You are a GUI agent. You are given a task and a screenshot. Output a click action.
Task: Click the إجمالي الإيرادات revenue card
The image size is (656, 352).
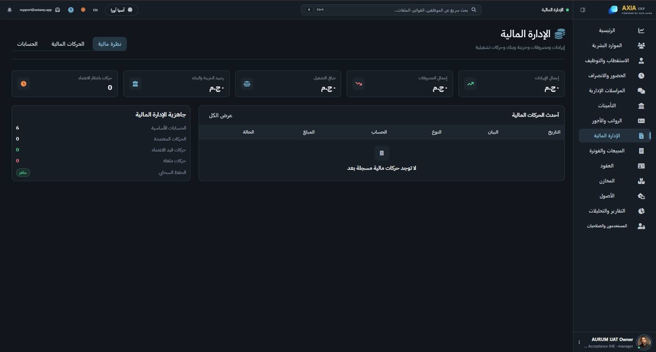point(511,84)
